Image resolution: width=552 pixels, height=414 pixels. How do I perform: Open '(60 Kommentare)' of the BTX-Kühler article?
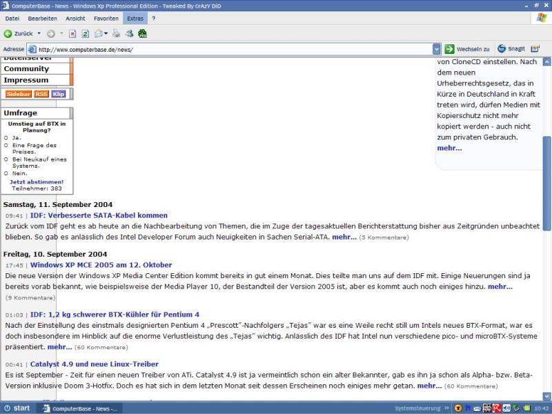(101, 348)
